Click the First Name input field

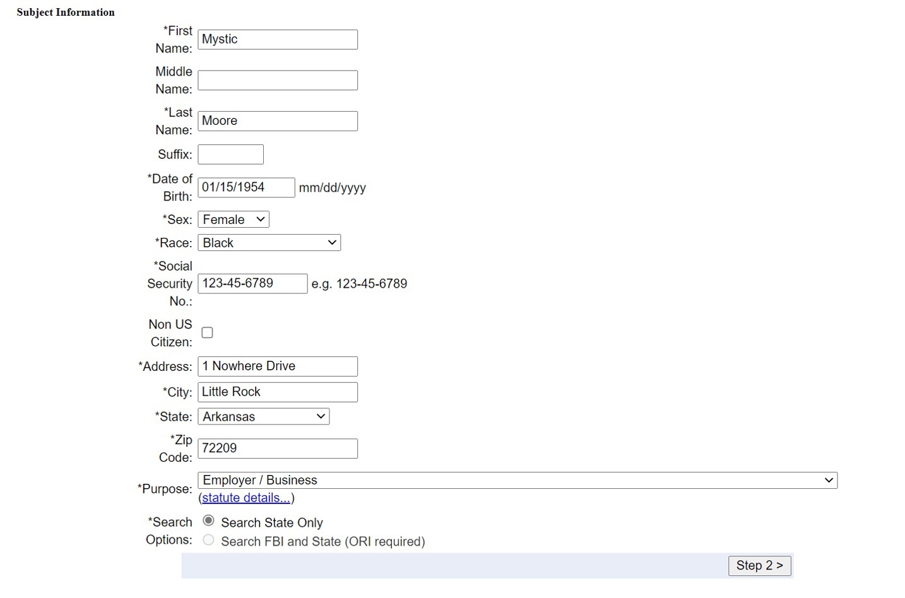(278, 39)
